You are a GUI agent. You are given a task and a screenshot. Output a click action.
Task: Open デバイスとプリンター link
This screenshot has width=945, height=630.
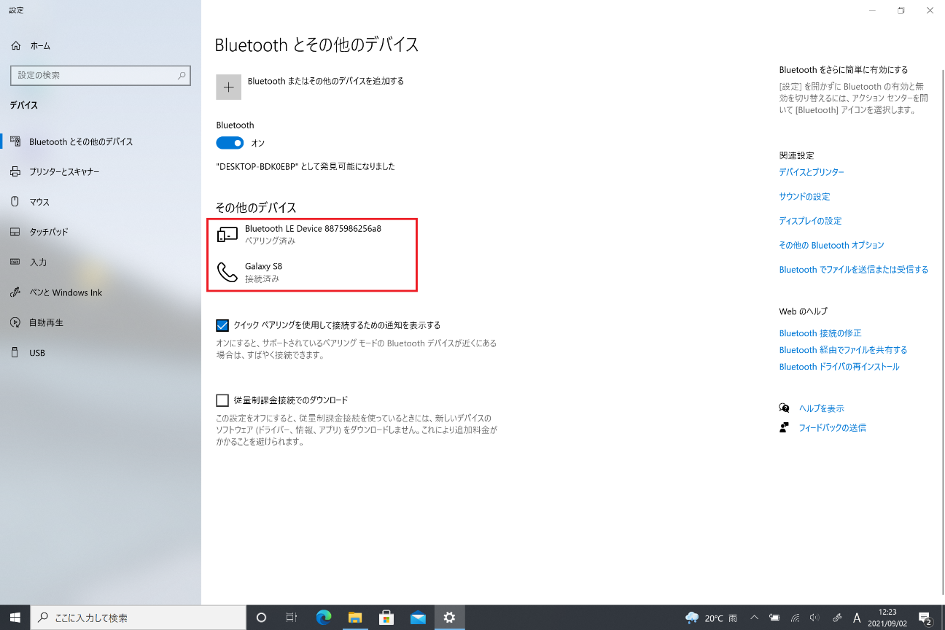tap(812, 172)
